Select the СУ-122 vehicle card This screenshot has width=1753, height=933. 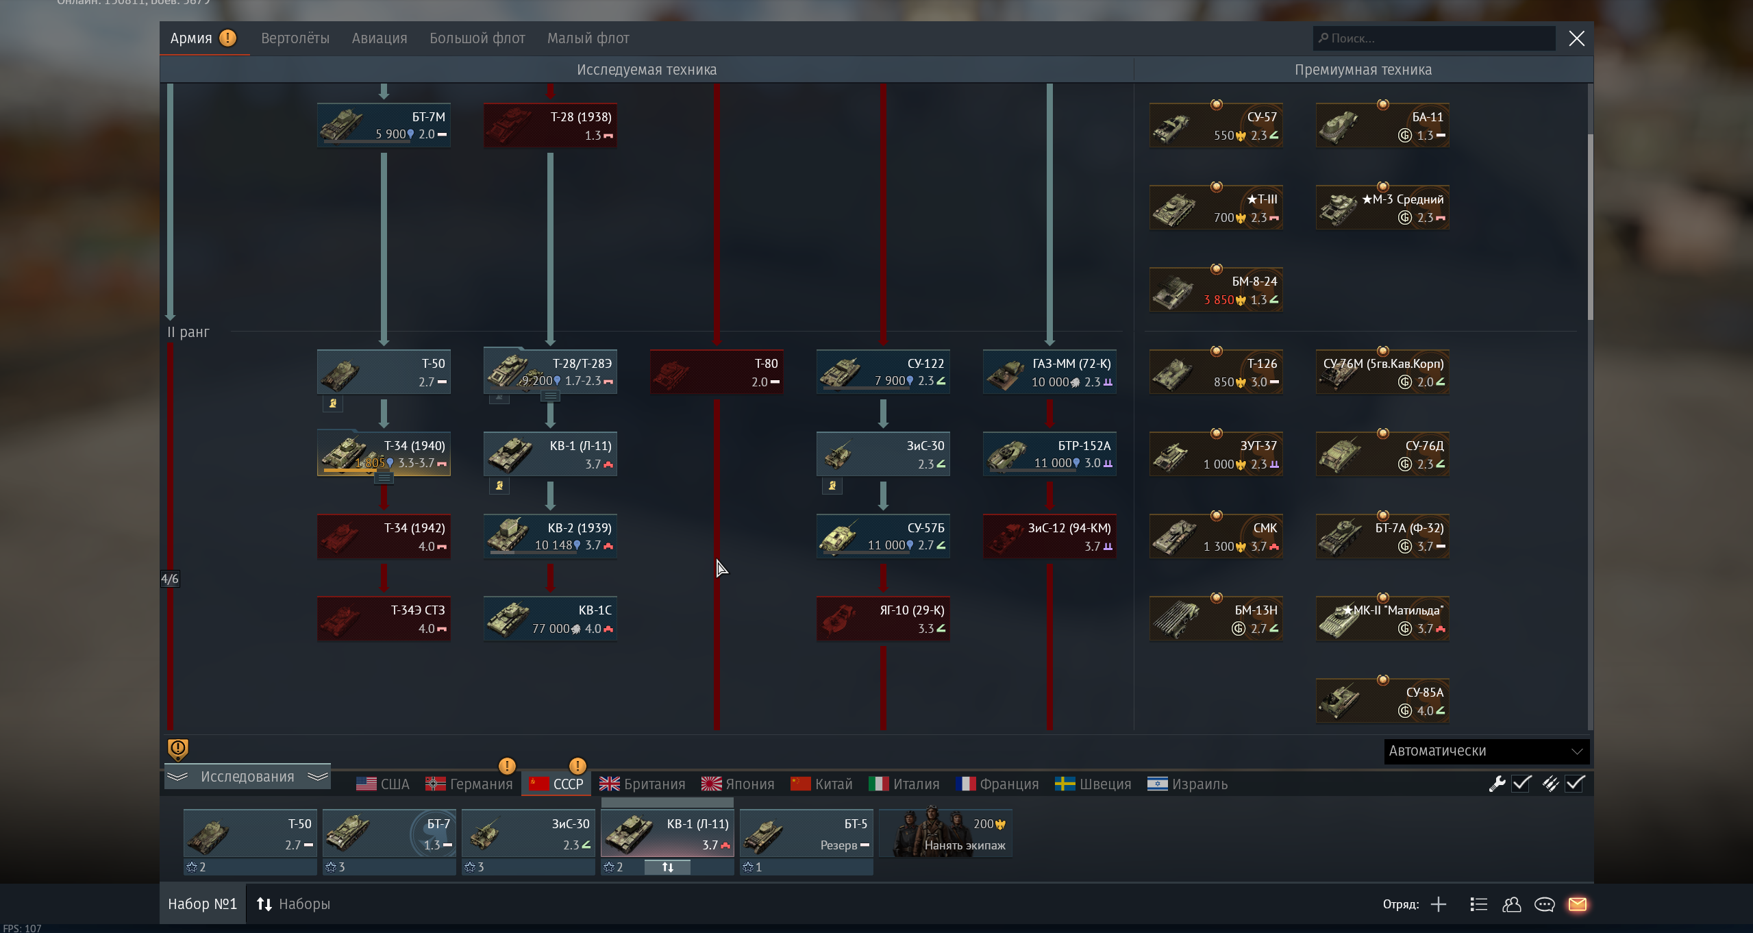pos(883,372)
